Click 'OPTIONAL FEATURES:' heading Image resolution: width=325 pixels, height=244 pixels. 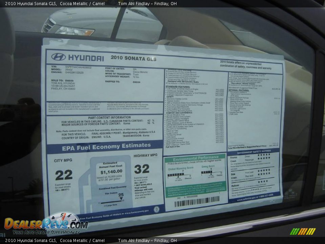239,90
